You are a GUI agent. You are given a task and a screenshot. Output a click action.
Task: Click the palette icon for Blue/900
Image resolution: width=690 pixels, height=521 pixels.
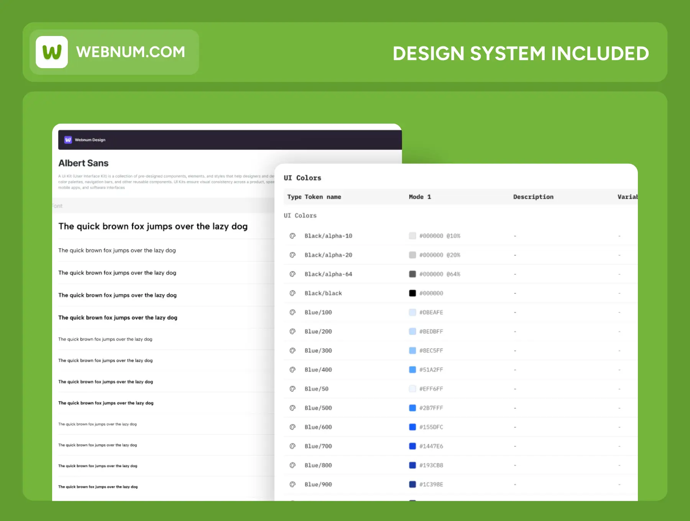point(292,485)
